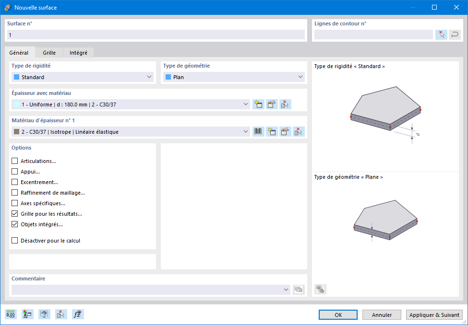Click the Standard rigidity preview image
468x325 pixels.
[385, 115]
